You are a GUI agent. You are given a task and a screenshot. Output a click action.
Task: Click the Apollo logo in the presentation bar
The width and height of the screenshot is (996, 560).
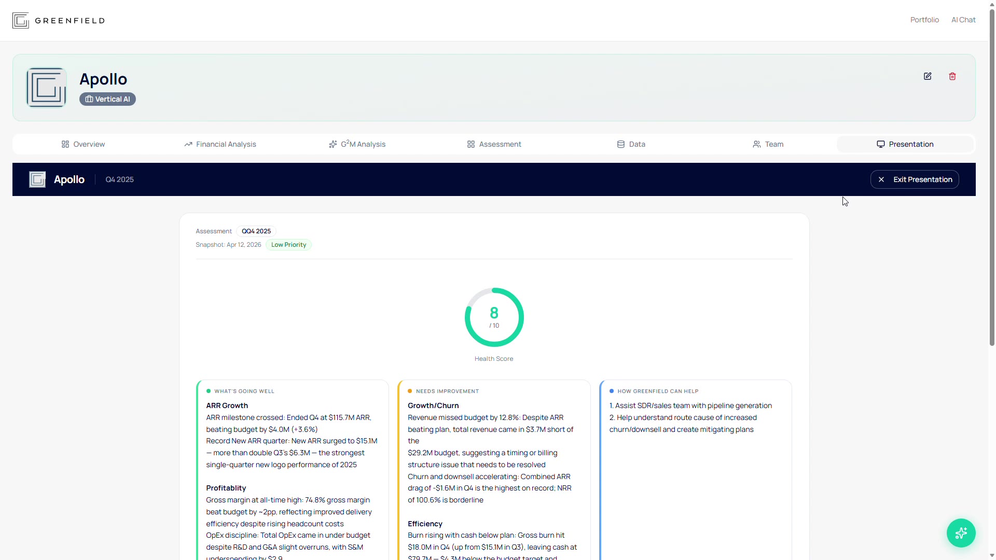37,179
